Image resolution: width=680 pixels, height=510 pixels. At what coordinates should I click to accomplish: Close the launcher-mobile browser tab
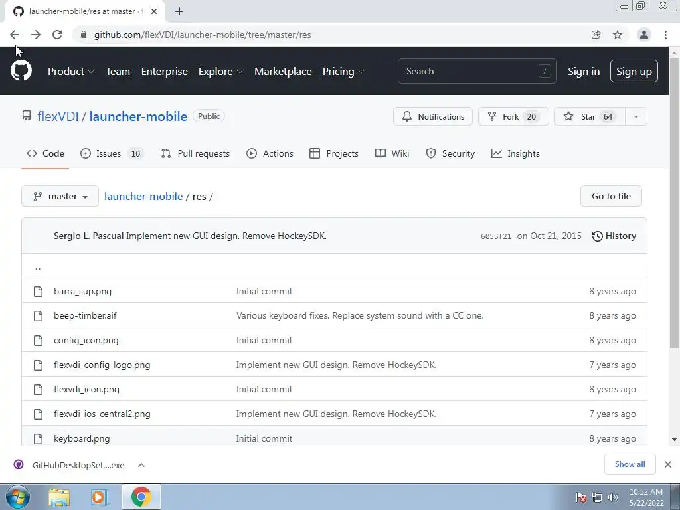pyautogui.click(x=154, y=12)
